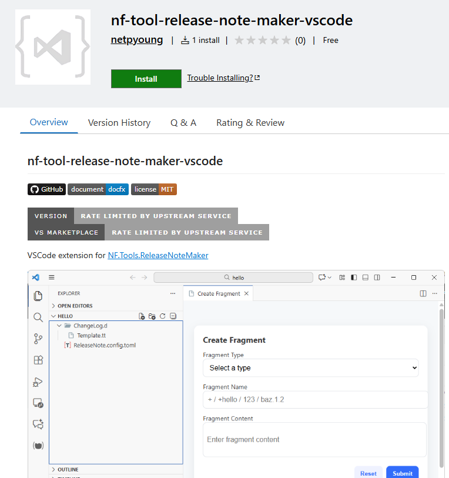Click Refresh Explorer icon in HELLO header

[x=163, y=316]
